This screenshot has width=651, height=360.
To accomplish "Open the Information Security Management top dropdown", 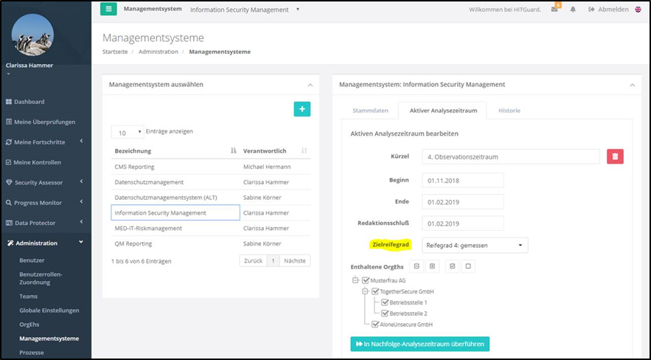I will click(245, 10).
